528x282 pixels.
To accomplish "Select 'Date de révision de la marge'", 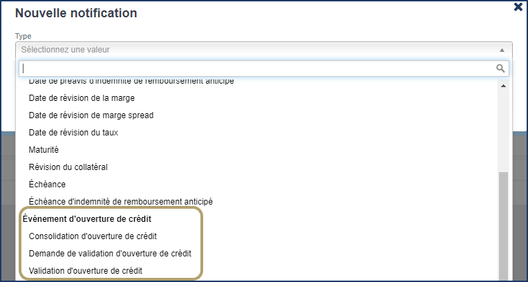I will coord(86,98).
